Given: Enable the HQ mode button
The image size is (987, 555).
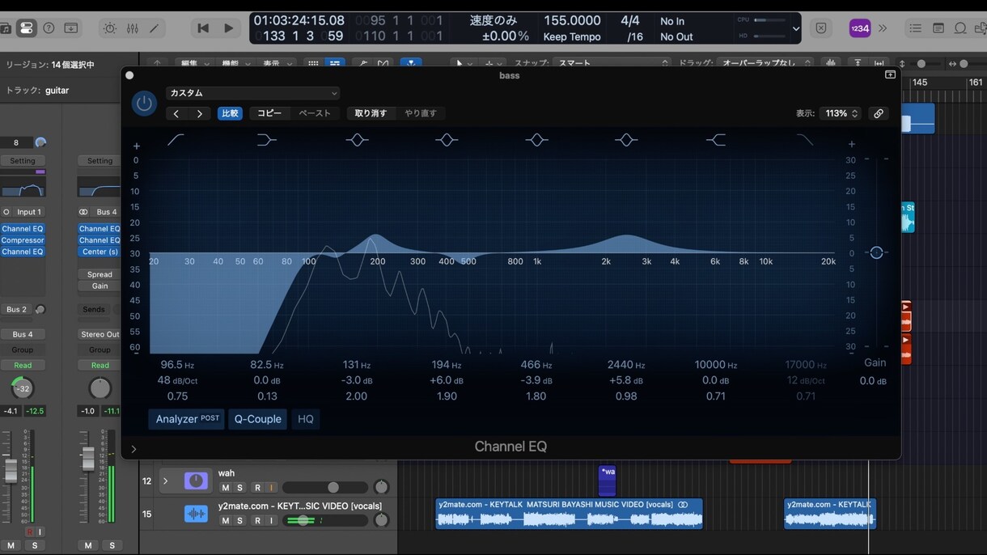Looking at the screenshot, I should point(306,419).
